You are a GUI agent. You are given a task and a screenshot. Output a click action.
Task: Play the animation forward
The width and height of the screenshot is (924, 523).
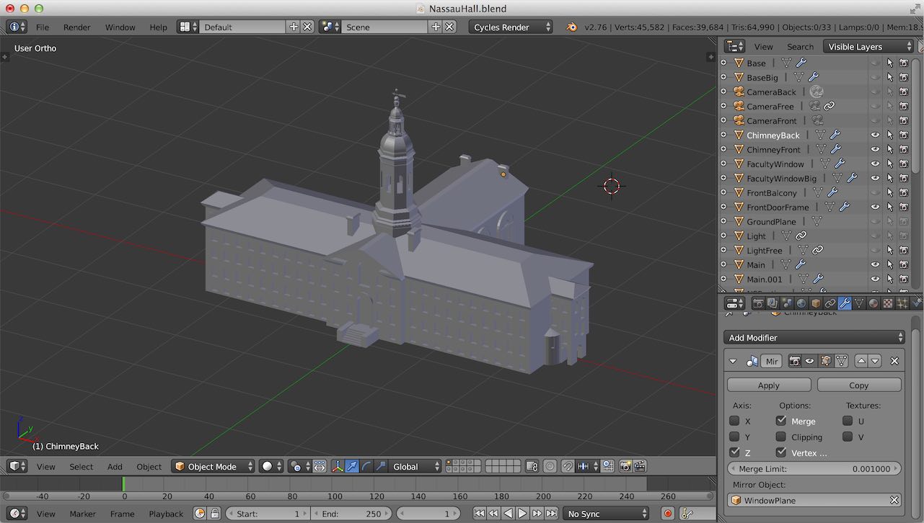(523, 514)
